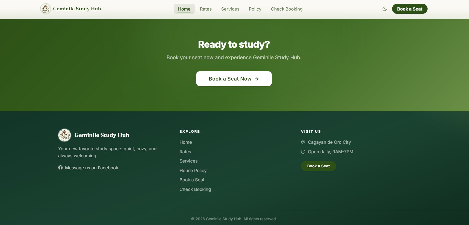Open the Home tab in the navbar
The image size is (469, 225).
[x=184, y=9]
